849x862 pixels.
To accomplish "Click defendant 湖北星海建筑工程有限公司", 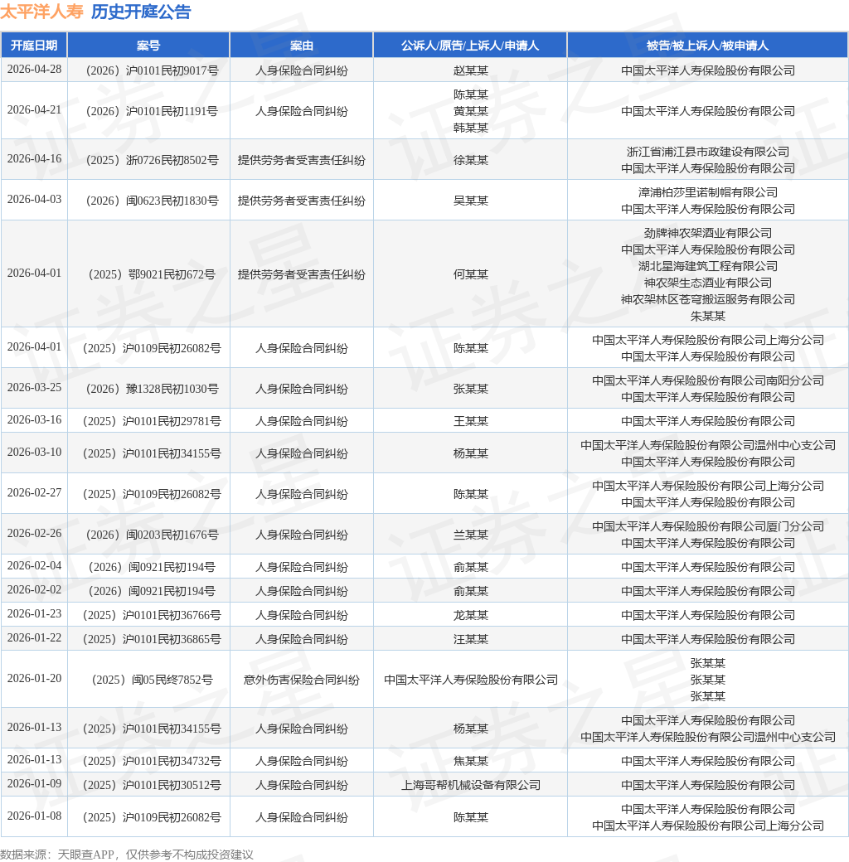I will [x=708, y=266].
